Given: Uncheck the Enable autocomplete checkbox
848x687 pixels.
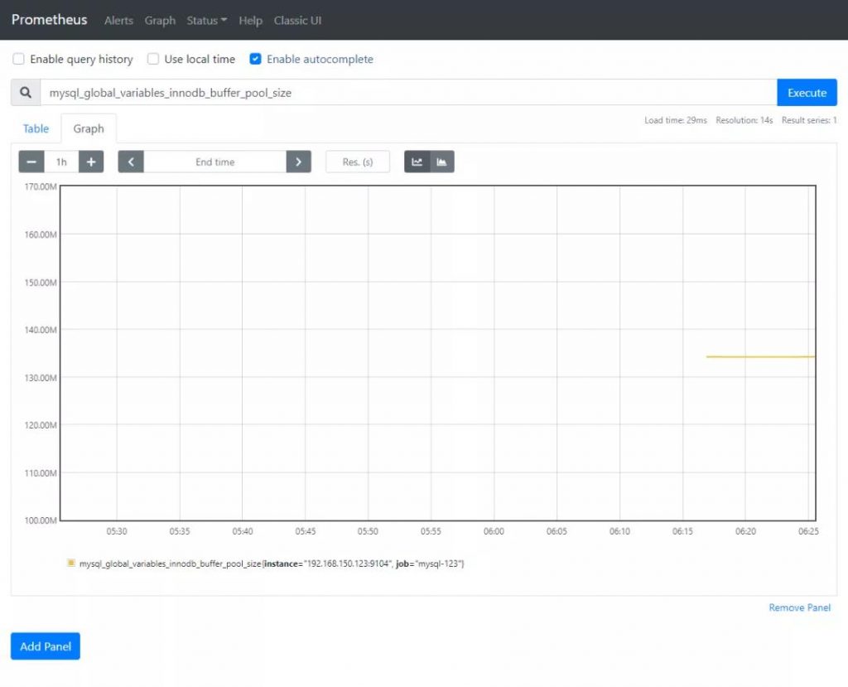Looking at the screenshot, I should [x=255, y=59].
